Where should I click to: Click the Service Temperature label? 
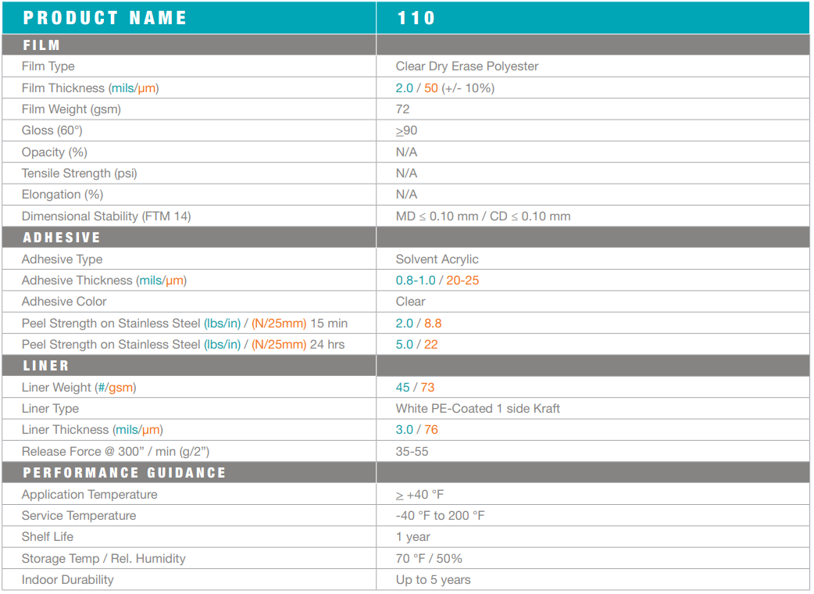coord(79,516)
